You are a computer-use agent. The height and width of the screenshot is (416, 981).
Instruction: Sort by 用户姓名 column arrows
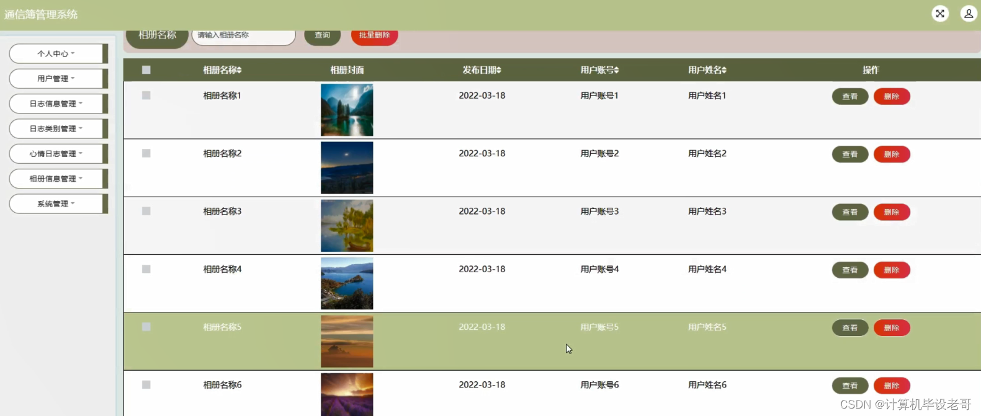click(723, 70)
